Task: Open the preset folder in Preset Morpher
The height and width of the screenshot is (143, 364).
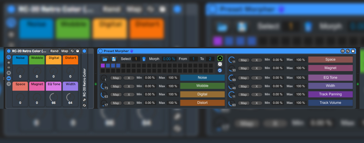Action: point(105,59)
